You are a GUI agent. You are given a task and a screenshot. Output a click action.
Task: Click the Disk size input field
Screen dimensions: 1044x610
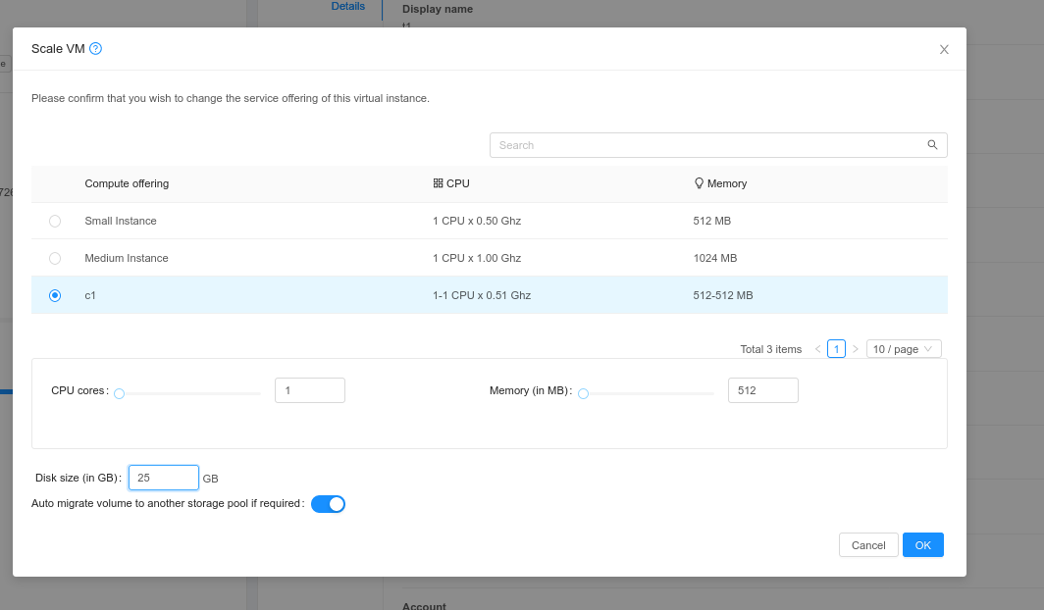[x=164, y=478]
